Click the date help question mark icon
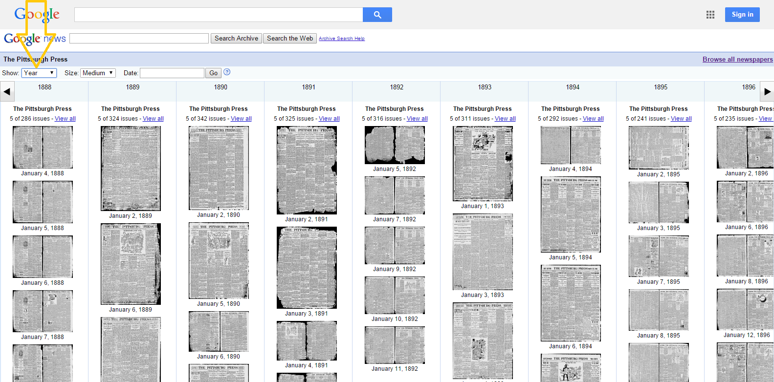Image resolution: width=774 pixels, height=382 pixels. (x=227, y=72)
